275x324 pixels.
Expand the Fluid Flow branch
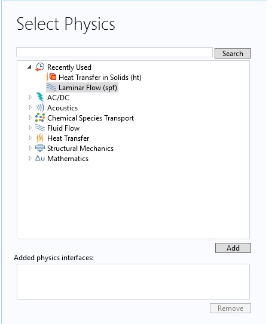30,128
